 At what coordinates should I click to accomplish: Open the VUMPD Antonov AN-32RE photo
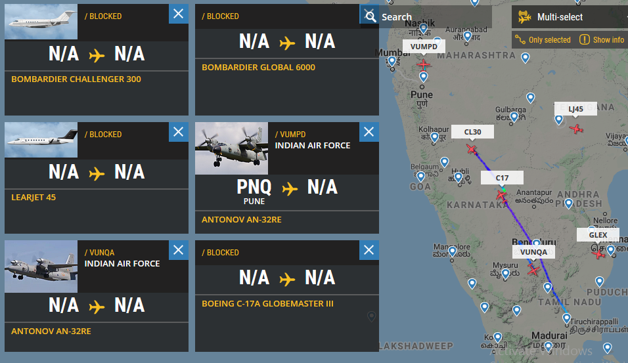(x=231, y=148)
